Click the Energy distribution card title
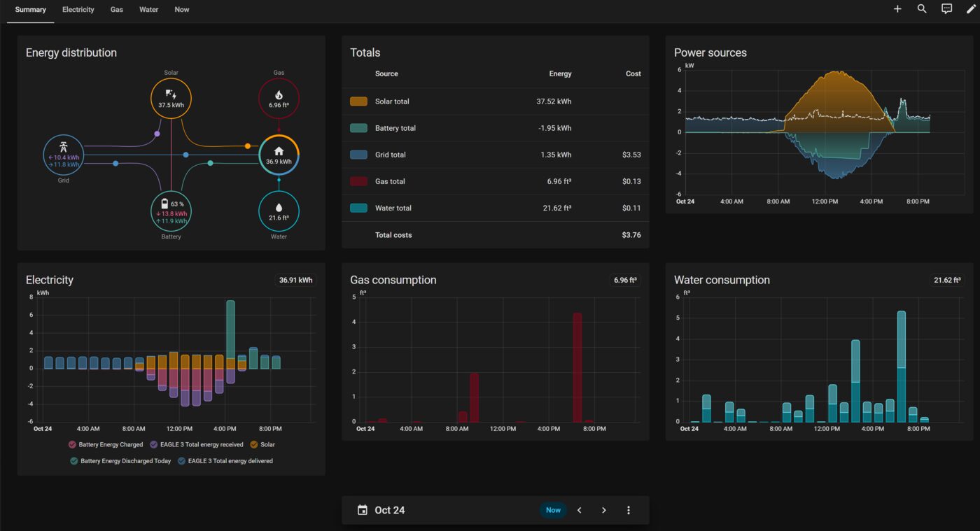This screenshot has width=980, height=531. pyautogui.click(x=71, y=52)
